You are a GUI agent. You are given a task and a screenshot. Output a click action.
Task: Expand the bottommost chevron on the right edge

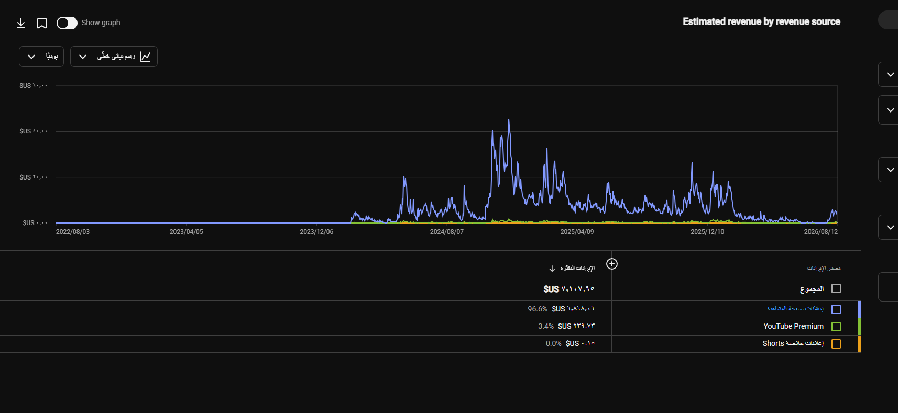coord(890,227)
